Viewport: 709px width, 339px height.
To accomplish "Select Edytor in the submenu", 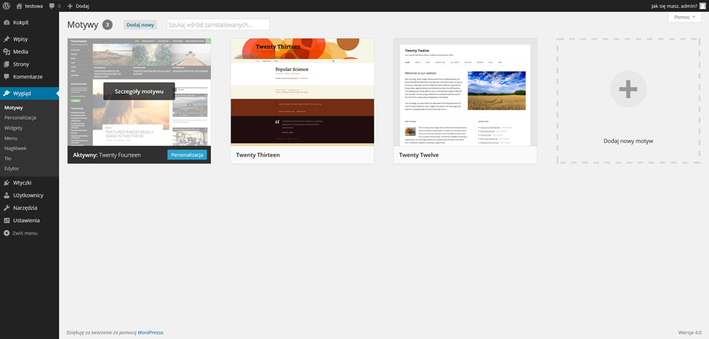I will tap(12, 168).
